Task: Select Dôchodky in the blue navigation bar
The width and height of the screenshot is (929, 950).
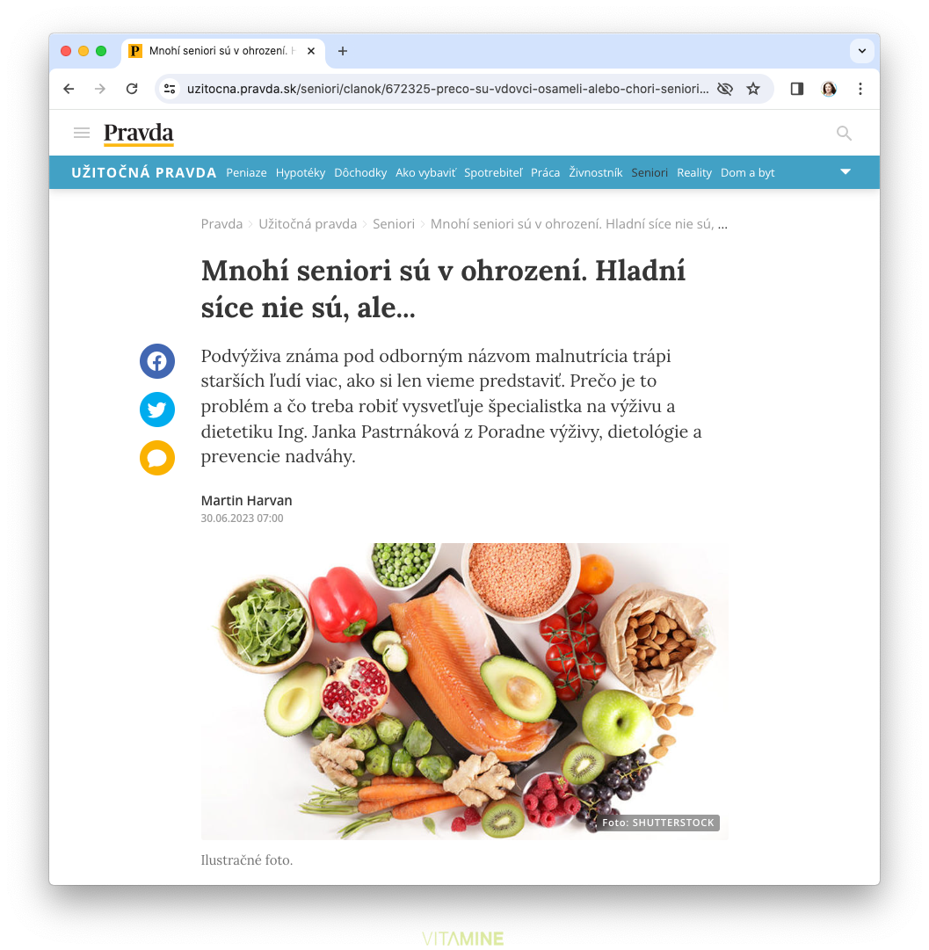Action: (360, 172)
